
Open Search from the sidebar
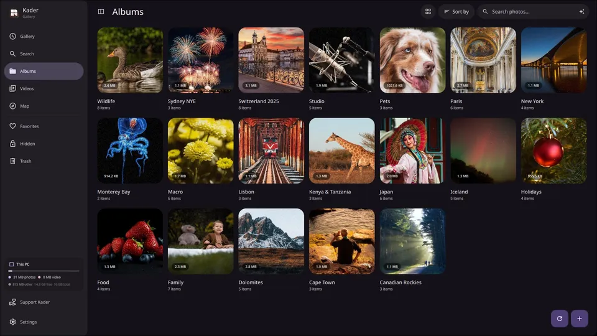[x=44, y=54]
